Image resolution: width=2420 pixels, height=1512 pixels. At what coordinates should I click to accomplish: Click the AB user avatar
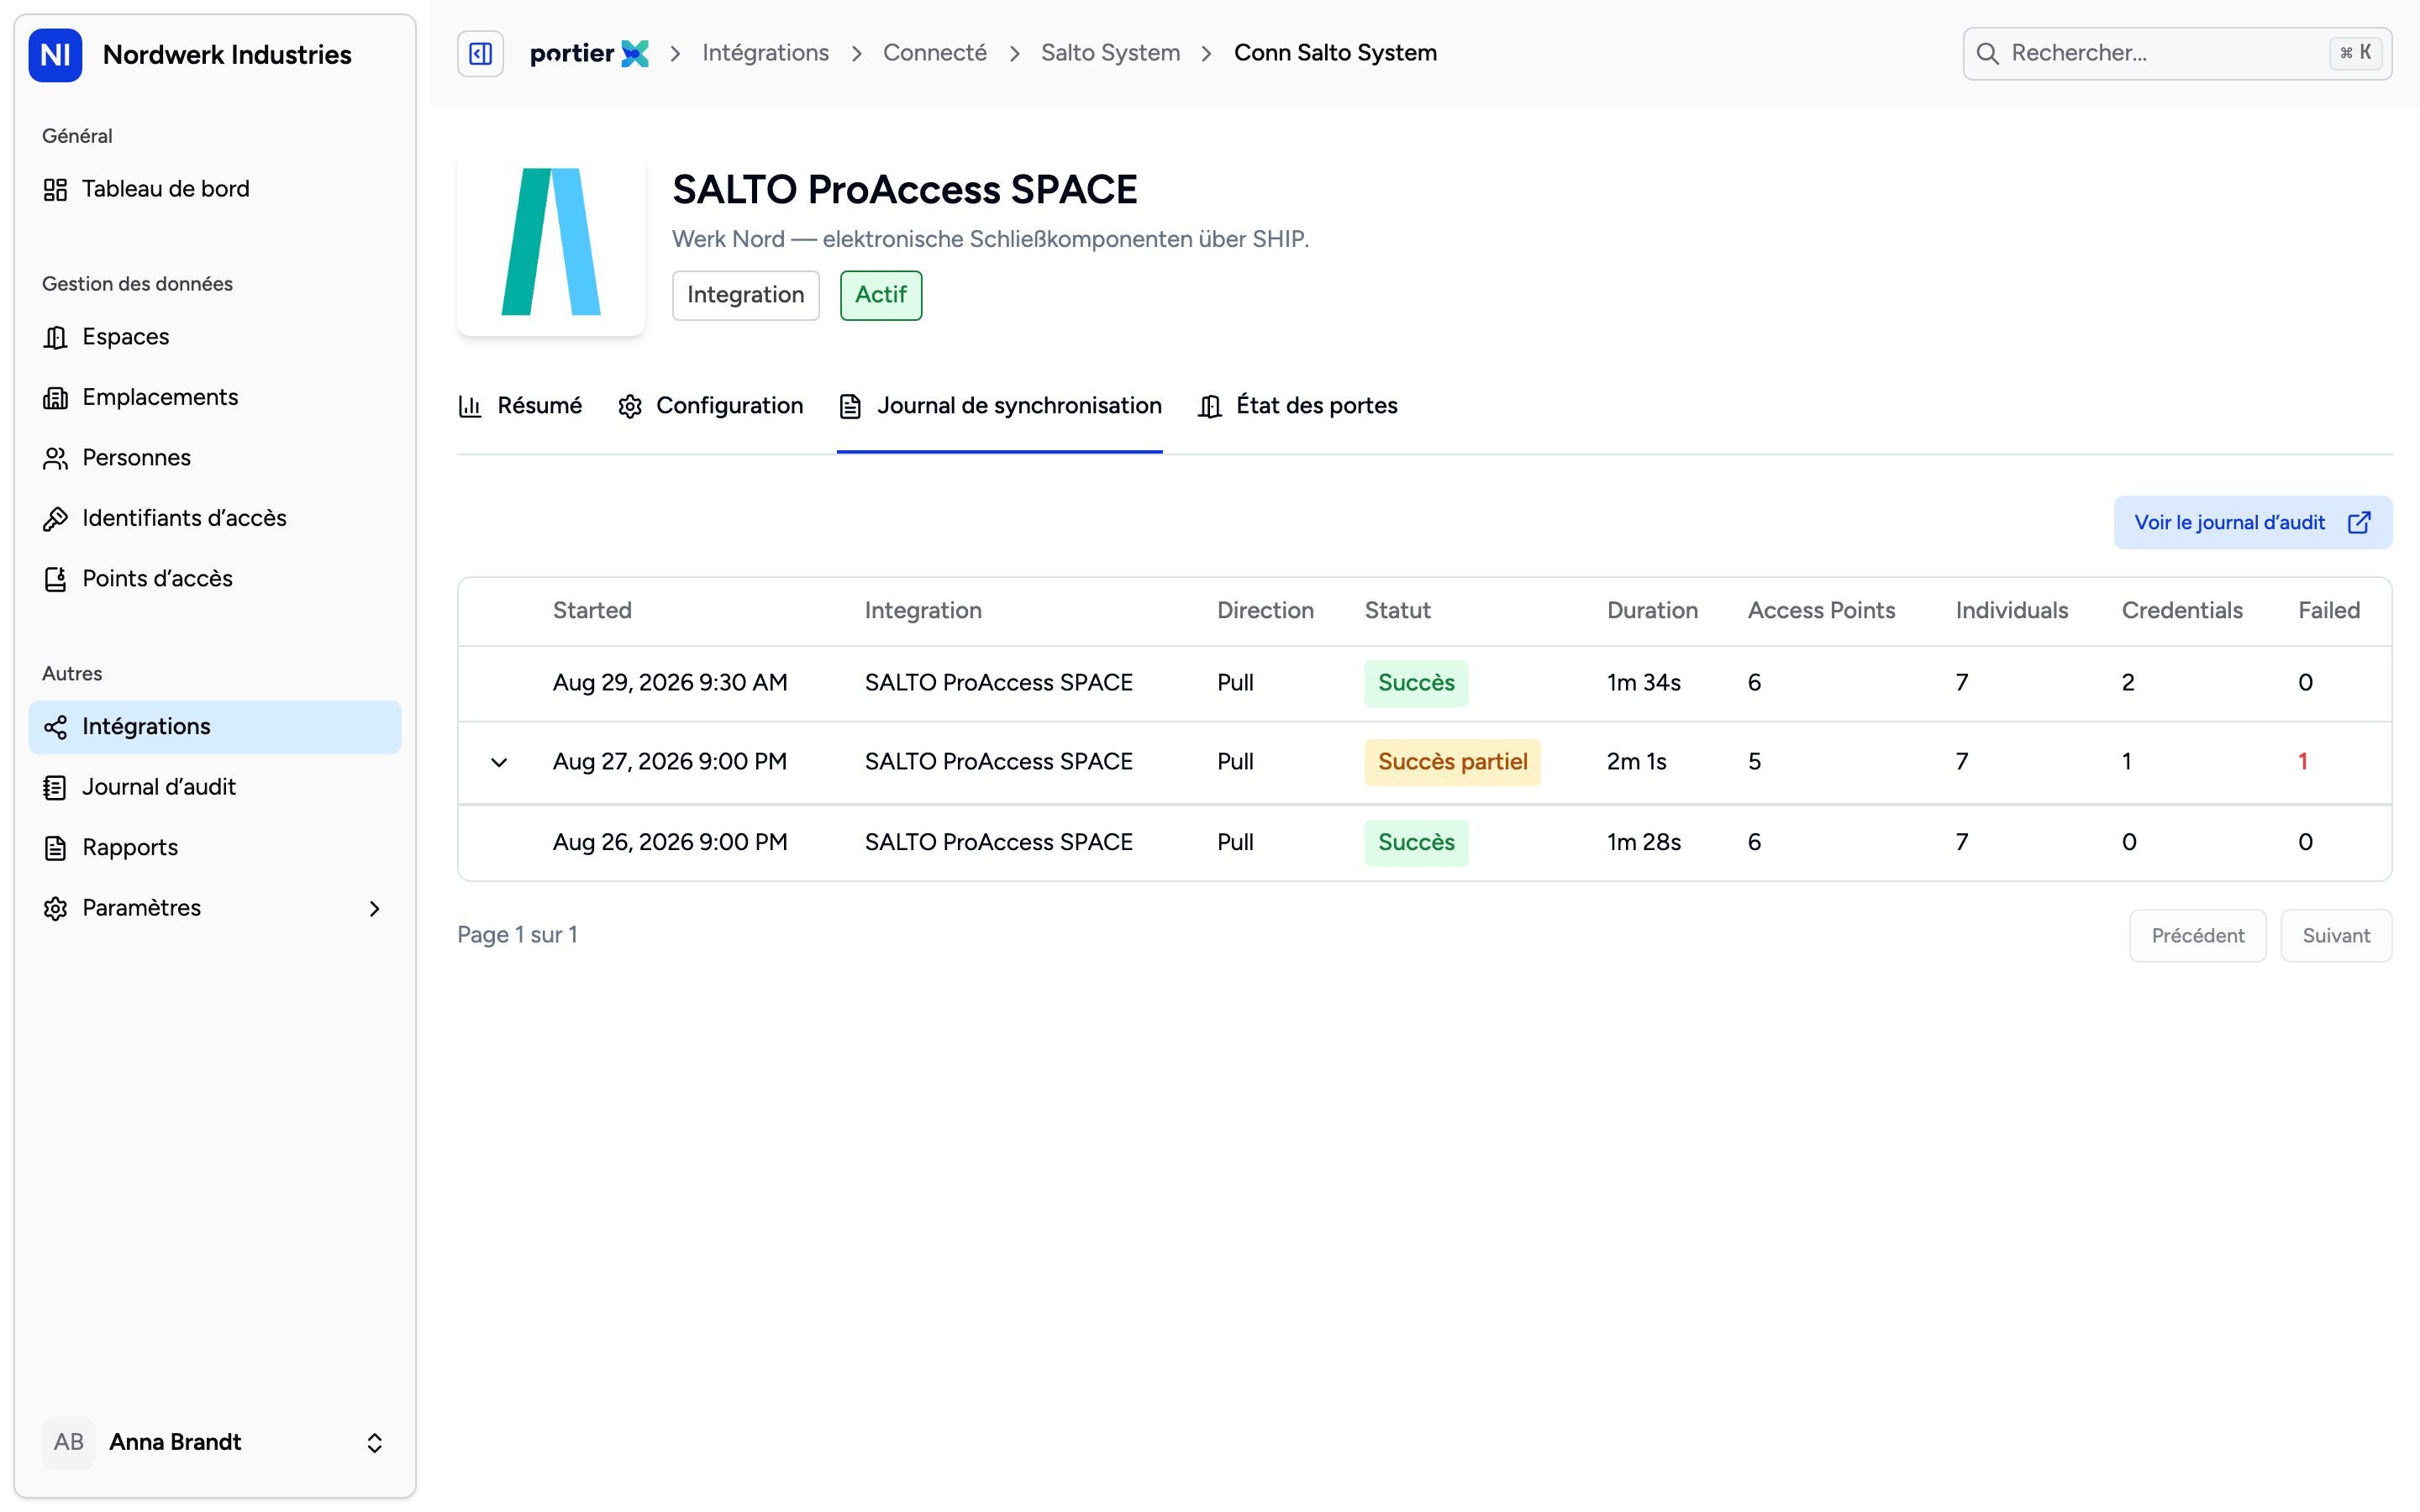click(69, 1442)
